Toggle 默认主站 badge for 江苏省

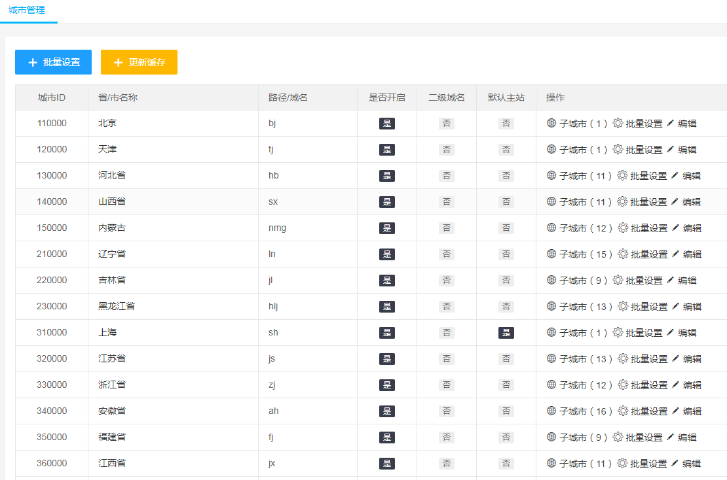click(x=506, y=359)
